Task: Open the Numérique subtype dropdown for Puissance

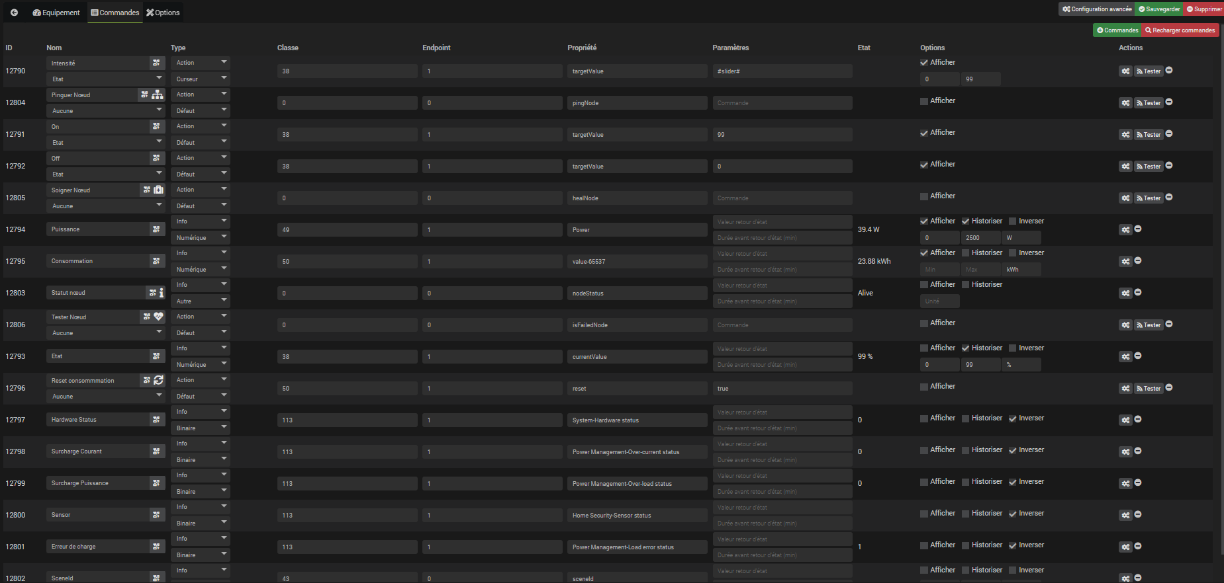Action: (200, 237)
